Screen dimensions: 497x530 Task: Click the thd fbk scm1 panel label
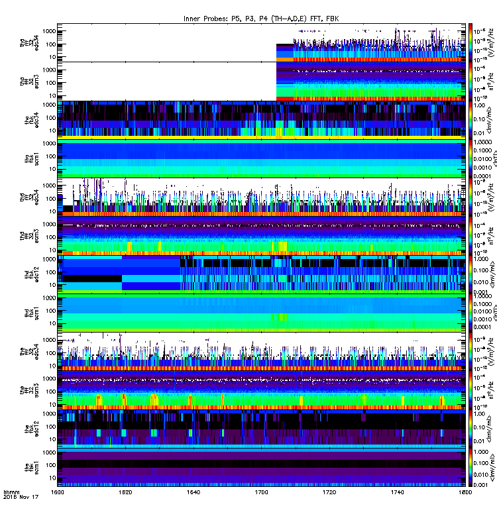click(x=32, y=313)
